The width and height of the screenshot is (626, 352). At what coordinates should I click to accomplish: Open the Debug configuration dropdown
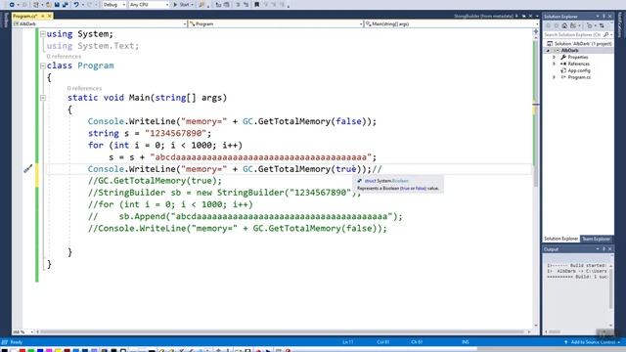pos(114,5)
